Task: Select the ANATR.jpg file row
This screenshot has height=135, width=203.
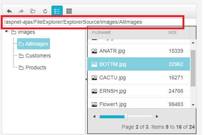Action: coord(139,51)
